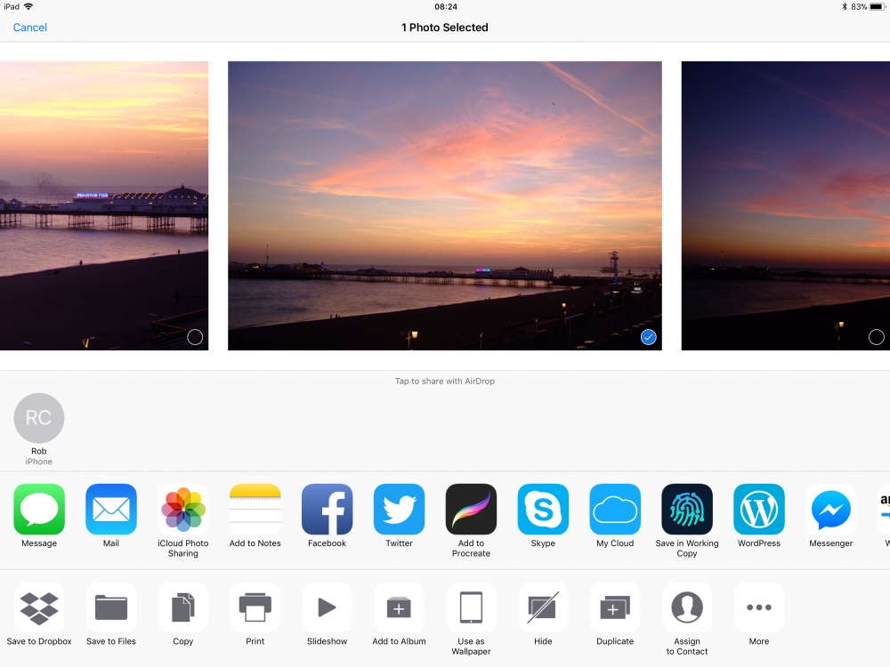Hide the selected photo
The width and height of the screenshot is (890, 667).
543,608
